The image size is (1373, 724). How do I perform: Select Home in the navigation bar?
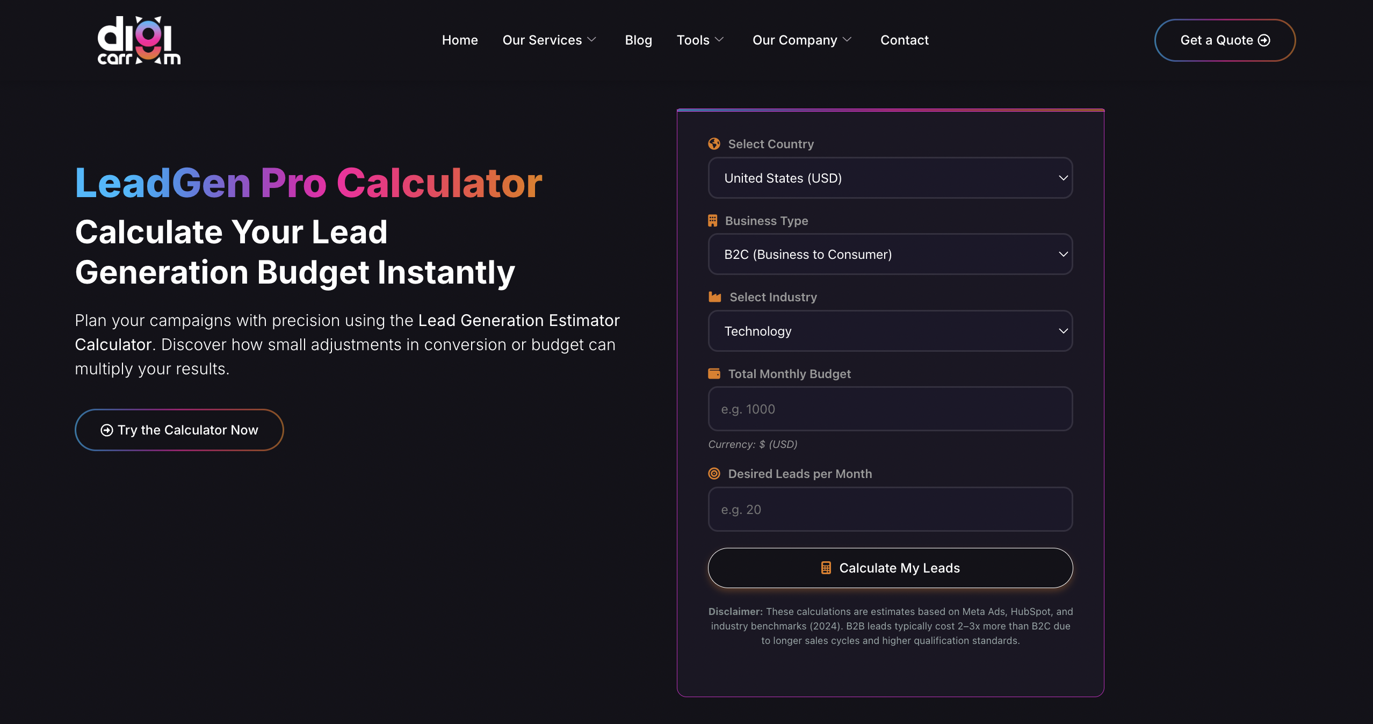pos(460,40)
